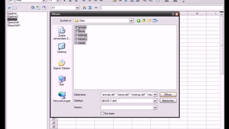
Task: Click the Version field
Action: coord(127,107)
